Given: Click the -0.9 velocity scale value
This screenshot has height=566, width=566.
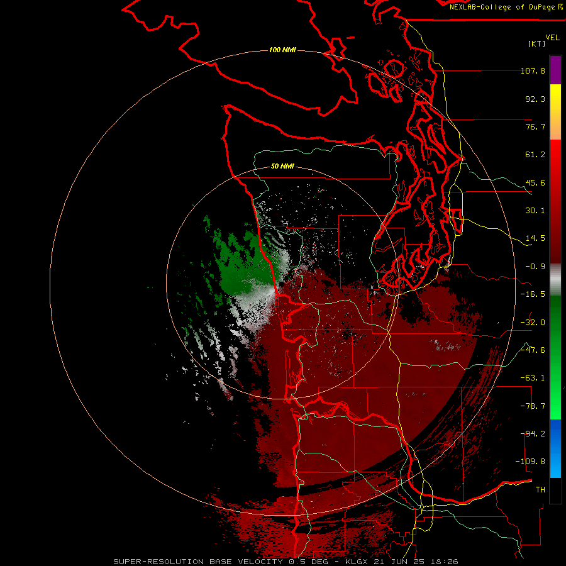Looking at the screenshot, I should coord(535,267).
